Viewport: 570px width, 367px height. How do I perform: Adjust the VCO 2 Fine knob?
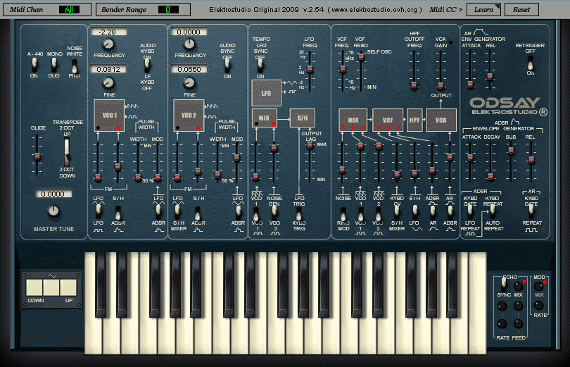pyautogui.click(x=189, y=83)
